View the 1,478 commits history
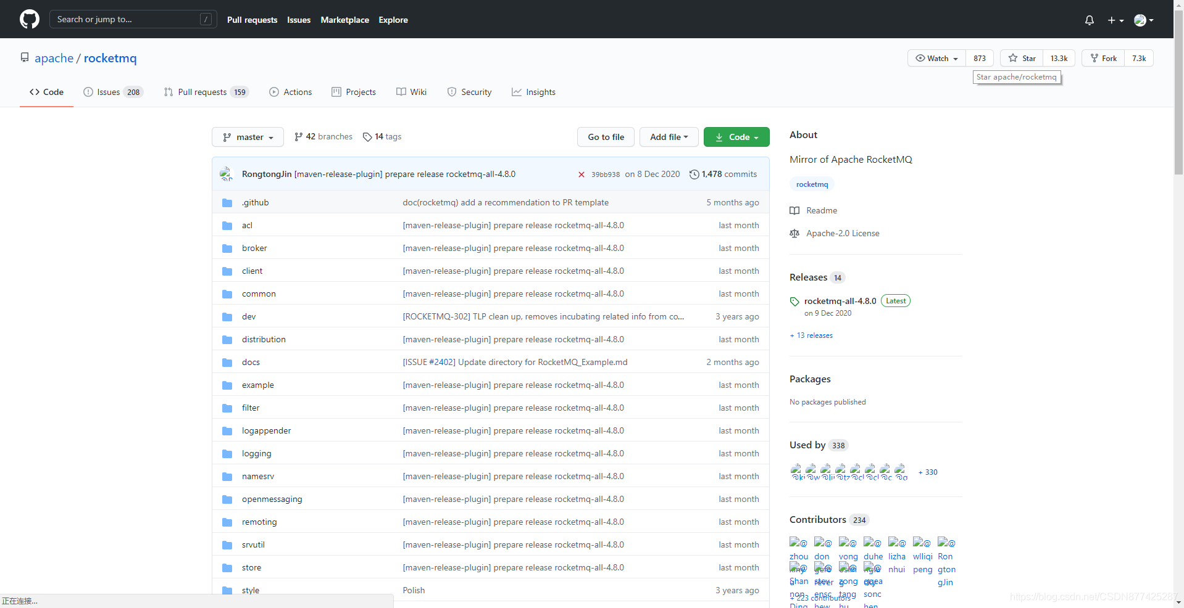This screenshot has height=608, width=1184. 723,174
